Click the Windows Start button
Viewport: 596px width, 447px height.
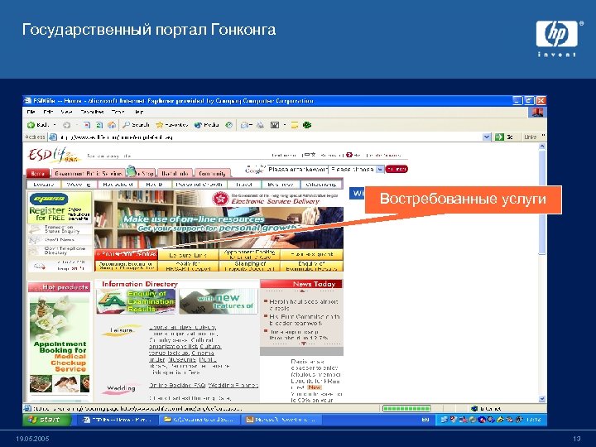pos(46,420)
